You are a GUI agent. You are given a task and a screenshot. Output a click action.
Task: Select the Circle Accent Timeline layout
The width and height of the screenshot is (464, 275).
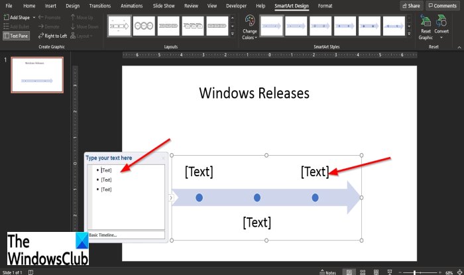pos(144,26)
